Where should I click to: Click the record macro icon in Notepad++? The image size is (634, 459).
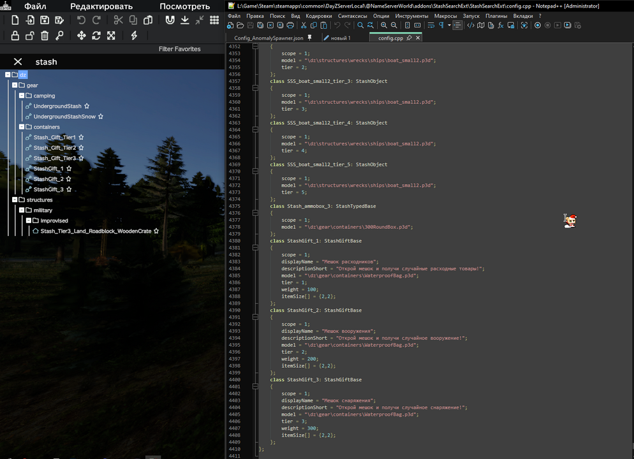(x=537, y=25)
